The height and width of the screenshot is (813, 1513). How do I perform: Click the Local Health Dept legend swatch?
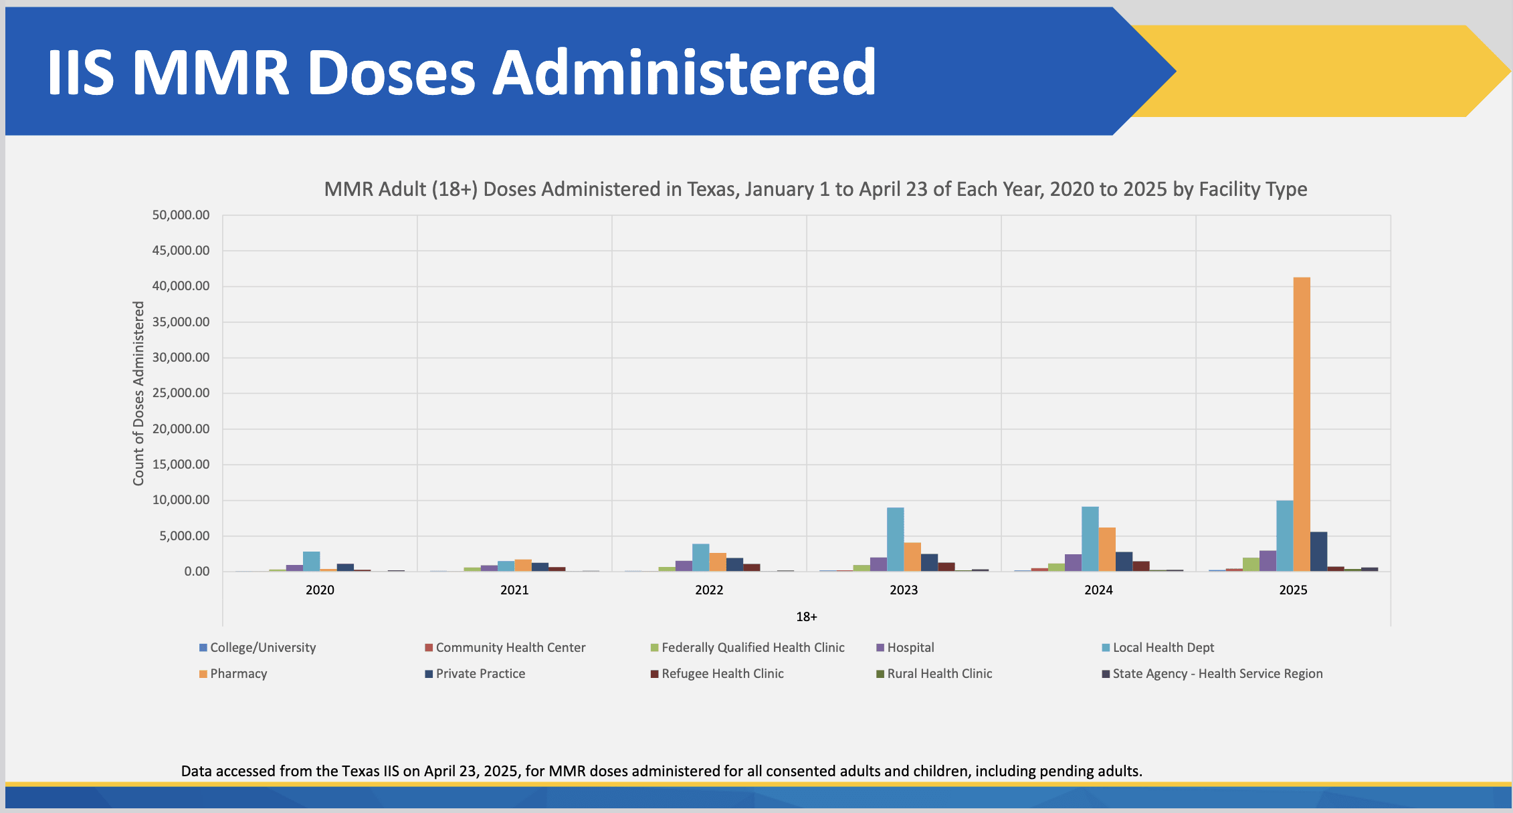[x=1106, y=648]
